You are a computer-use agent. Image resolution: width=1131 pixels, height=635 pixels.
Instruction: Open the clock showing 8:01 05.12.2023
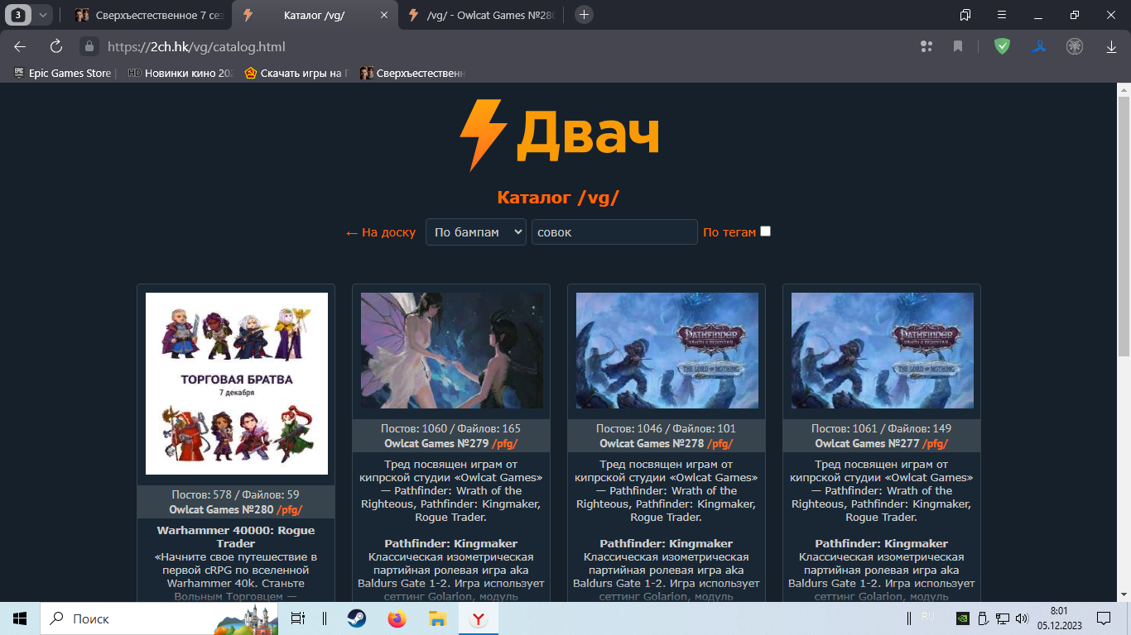(x=1058, y=618)
